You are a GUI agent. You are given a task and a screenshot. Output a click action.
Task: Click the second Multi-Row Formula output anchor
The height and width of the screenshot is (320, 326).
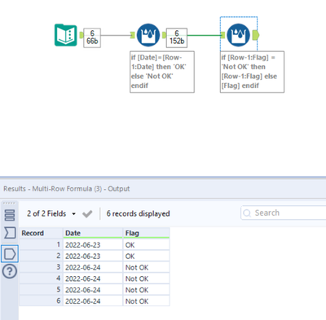(x=256, y=35)
